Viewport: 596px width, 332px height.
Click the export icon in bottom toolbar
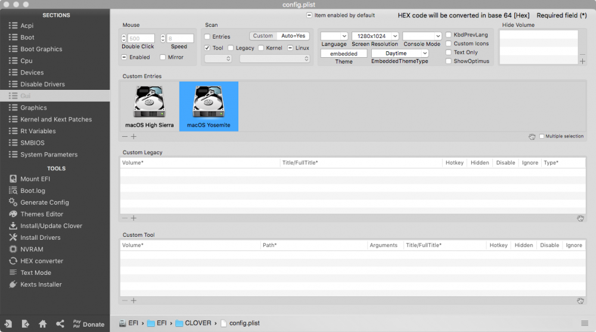pyautogui.click(x=25, y=324)
